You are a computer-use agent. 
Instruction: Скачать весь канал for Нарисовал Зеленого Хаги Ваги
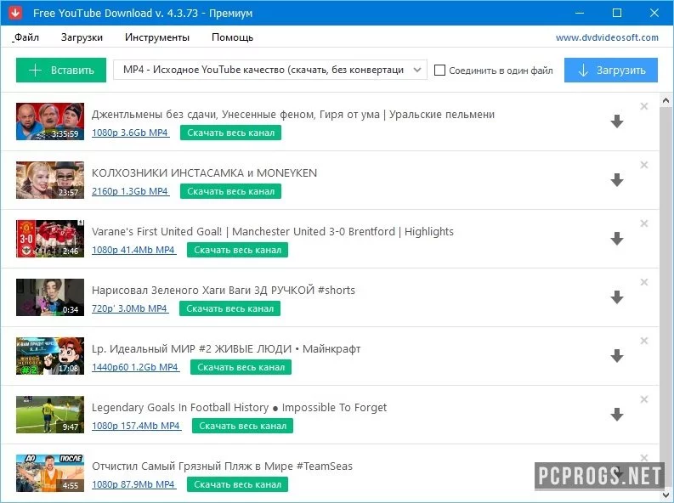230,308
